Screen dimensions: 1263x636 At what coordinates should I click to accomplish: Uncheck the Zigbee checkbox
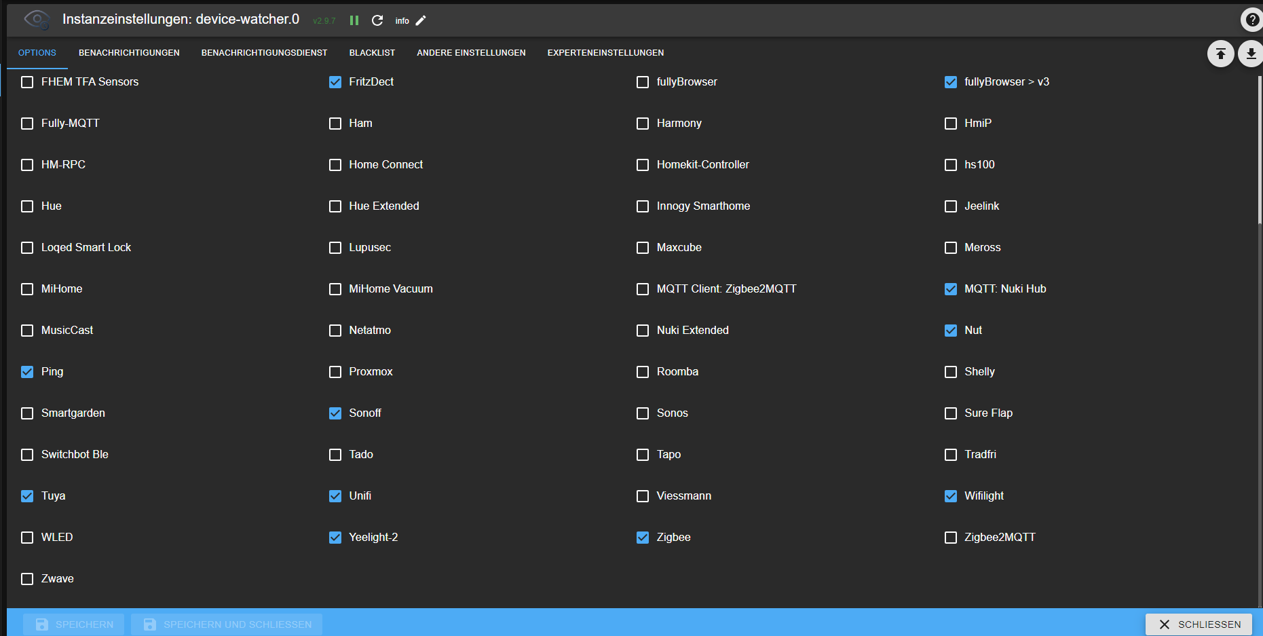(x=643, y=538)
